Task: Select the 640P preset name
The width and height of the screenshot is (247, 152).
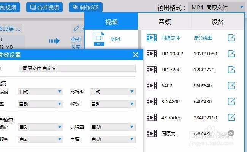Action: [167, 85]
